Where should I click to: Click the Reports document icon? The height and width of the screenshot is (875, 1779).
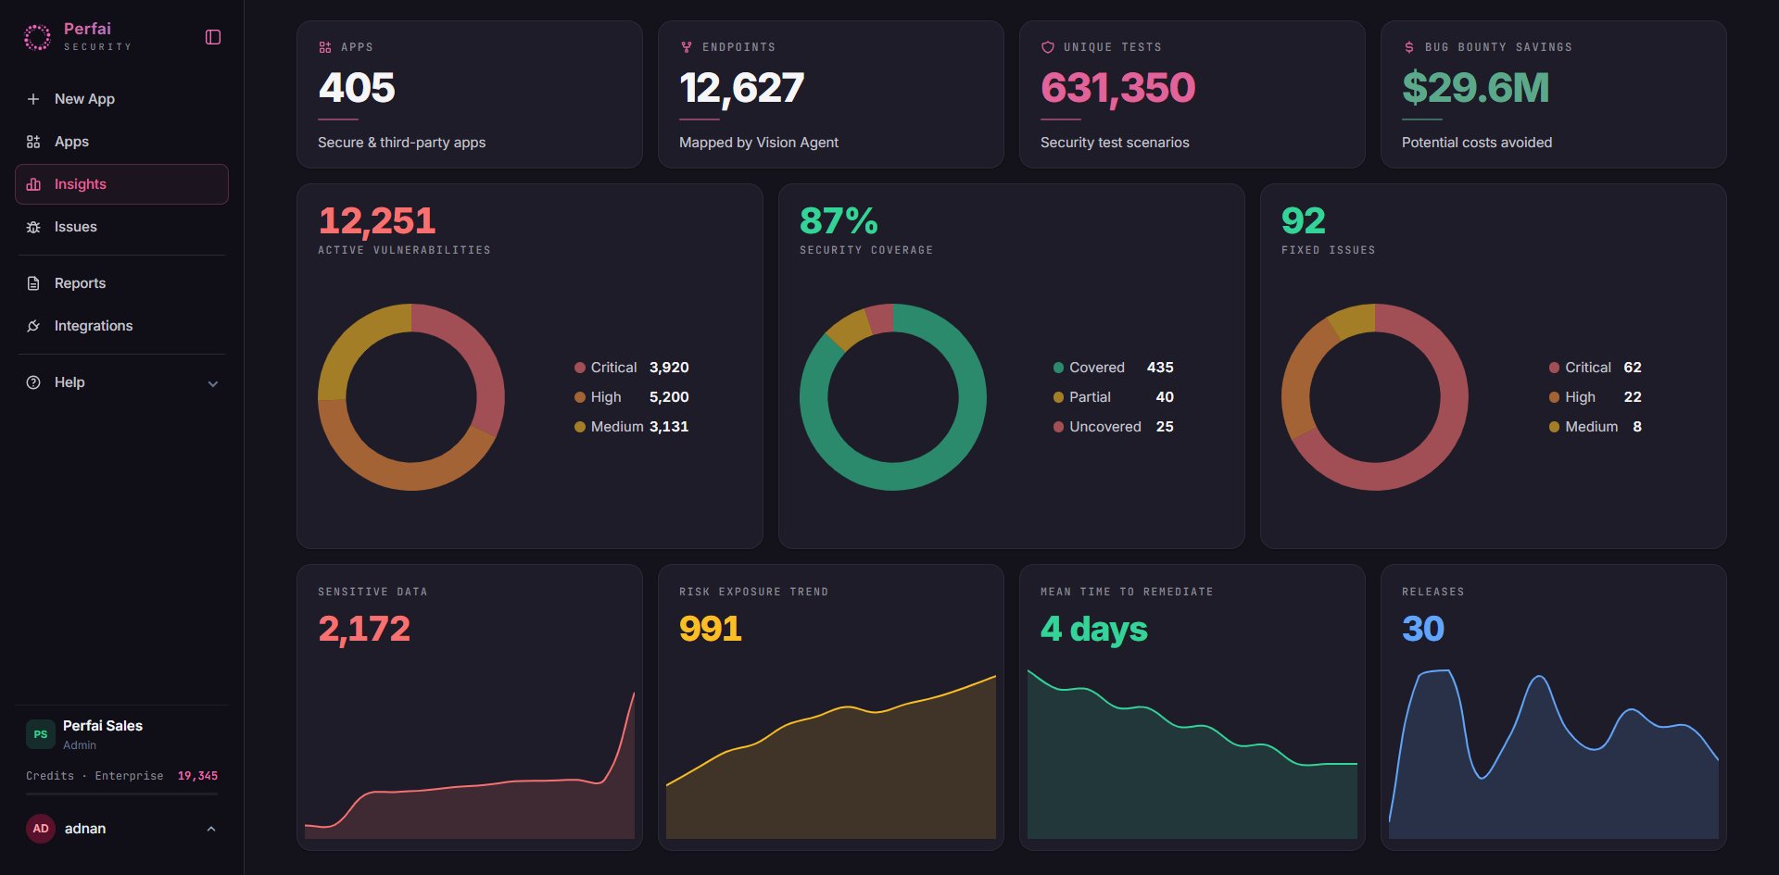[x=33, y=283]
